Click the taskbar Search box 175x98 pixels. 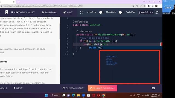55,95
